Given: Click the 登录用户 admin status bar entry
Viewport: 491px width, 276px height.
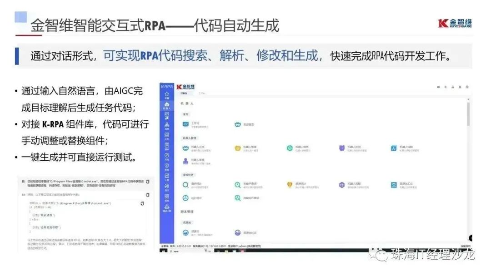Looking at the screenshot, I should 245,246.
